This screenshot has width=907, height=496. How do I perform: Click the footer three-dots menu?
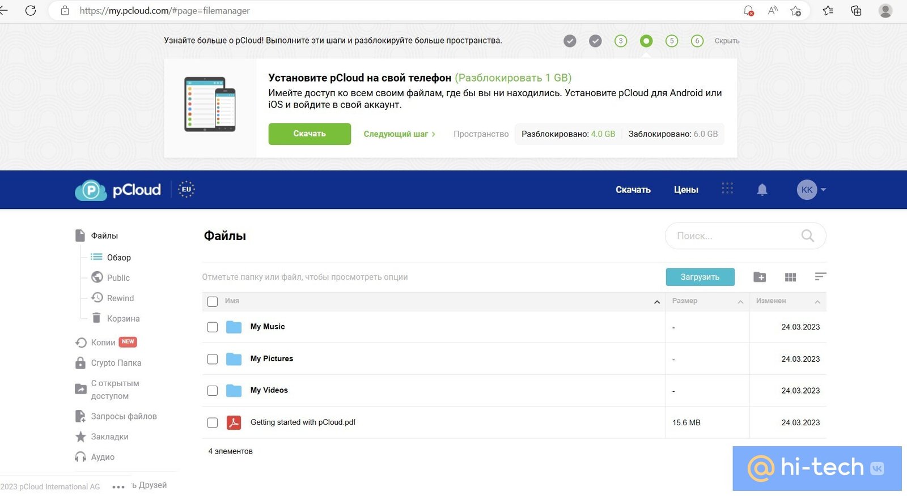click(x=118, y=487)
